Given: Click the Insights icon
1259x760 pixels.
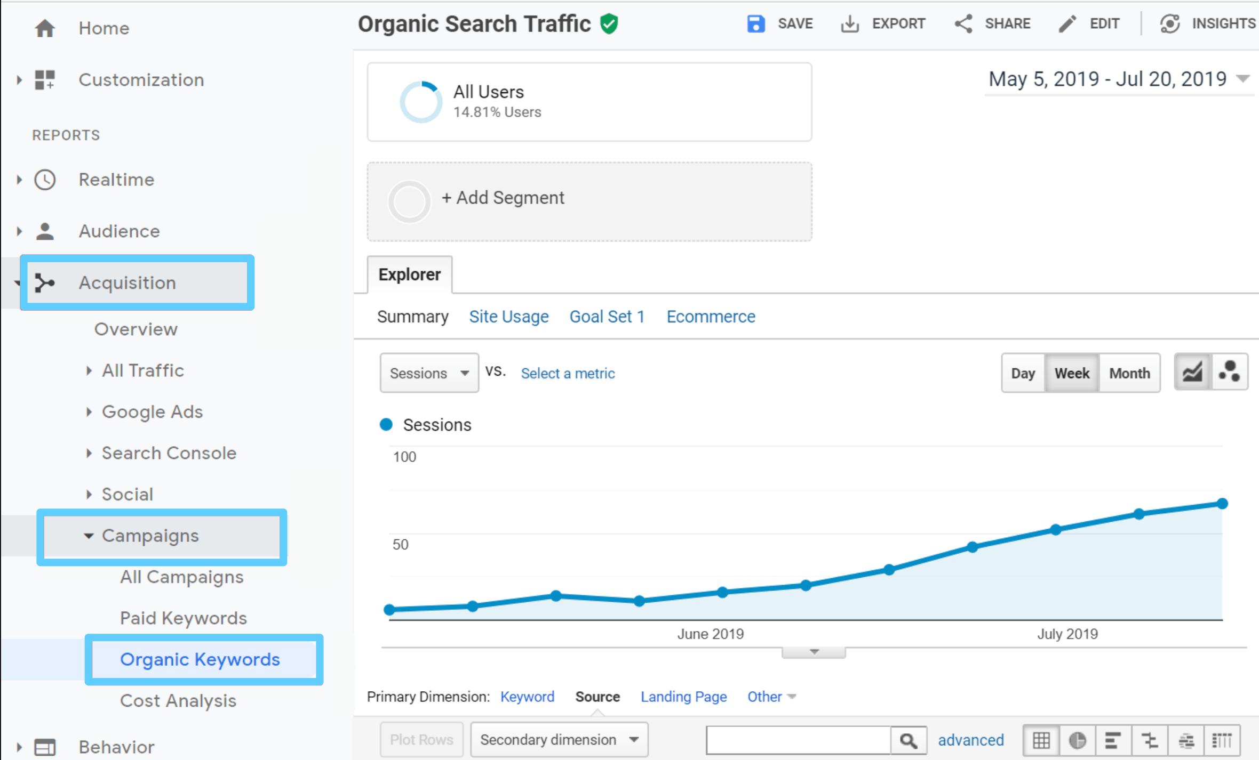Looking at the screenshot, I should click(x=1170, y=23).
